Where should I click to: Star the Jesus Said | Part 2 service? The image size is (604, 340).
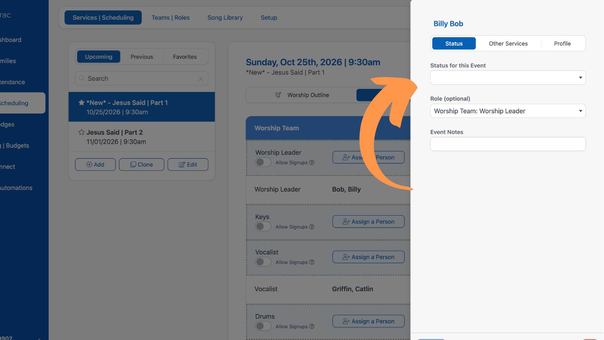tap(81, 132)
